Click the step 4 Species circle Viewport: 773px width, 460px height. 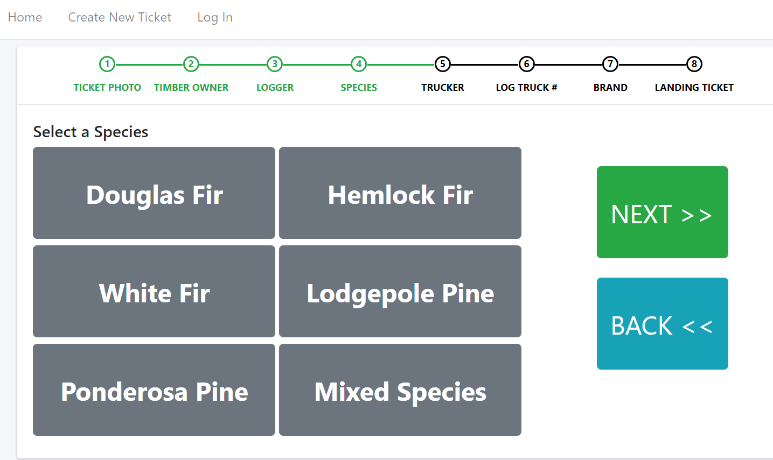coord(359,65)
